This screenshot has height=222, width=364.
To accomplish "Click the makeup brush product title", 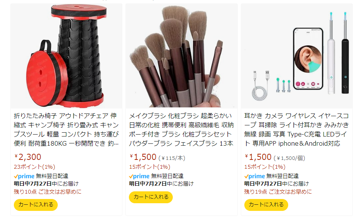I will [181, 130].
